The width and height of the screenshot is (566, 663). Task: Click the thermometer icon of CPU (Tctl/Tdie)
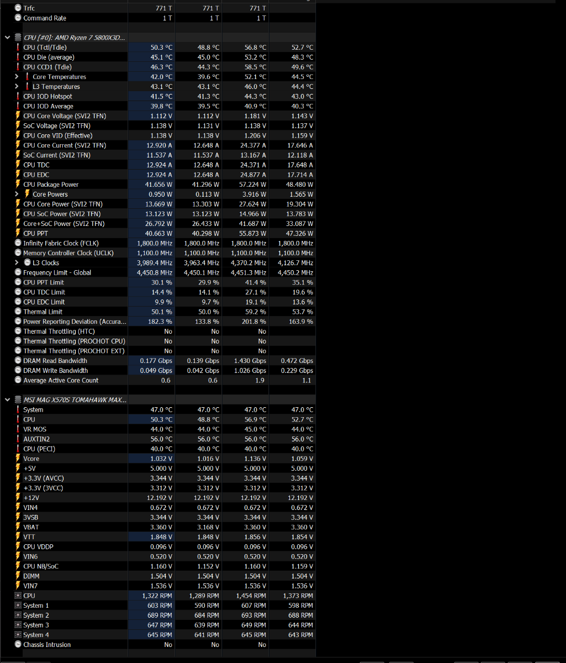[x=18, y=48]
